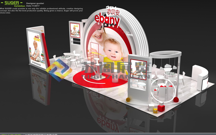Screen dimensions: 216x135
Task: Click the green SUGER Exhibition logo
Action: coord(13,4)
